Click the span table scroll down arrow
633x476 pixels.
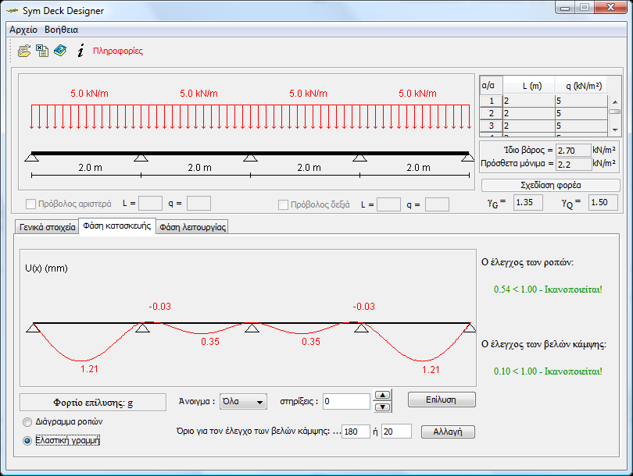tap(615, 130)
